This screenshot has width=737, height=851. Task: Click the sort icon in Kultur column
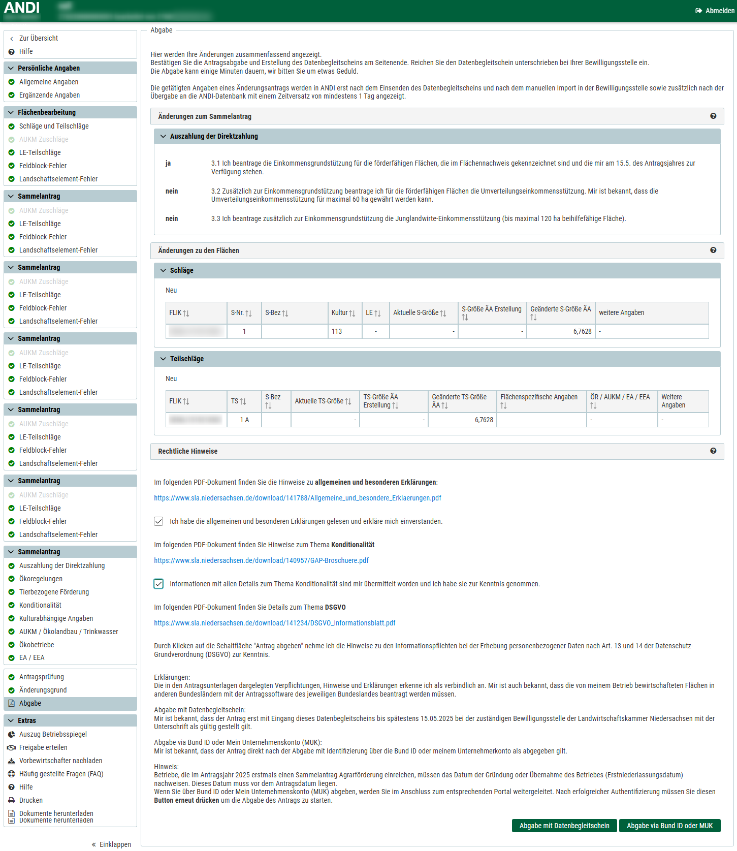352,313
